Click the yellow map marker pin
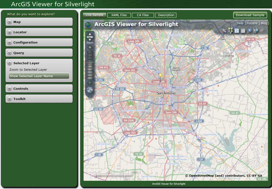This screenshot has width=272, height=189. pos(160,75)
